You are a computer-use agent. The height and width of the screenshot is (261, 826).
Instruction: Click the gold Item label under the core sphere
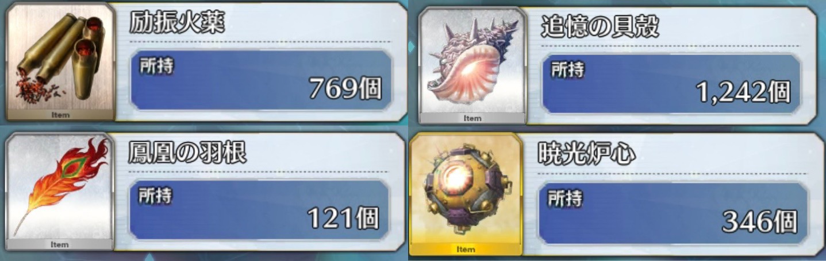click(x=465, y=250)
